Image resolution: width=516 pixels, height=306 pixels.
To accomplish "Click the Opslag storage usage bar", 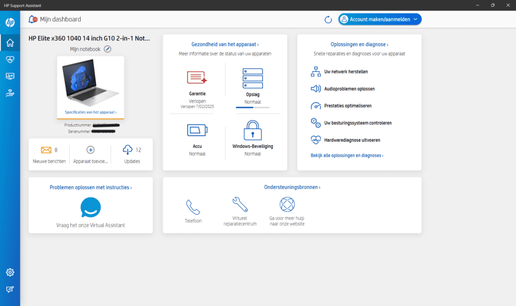I will pyautogui.click(x=253, y=107).
